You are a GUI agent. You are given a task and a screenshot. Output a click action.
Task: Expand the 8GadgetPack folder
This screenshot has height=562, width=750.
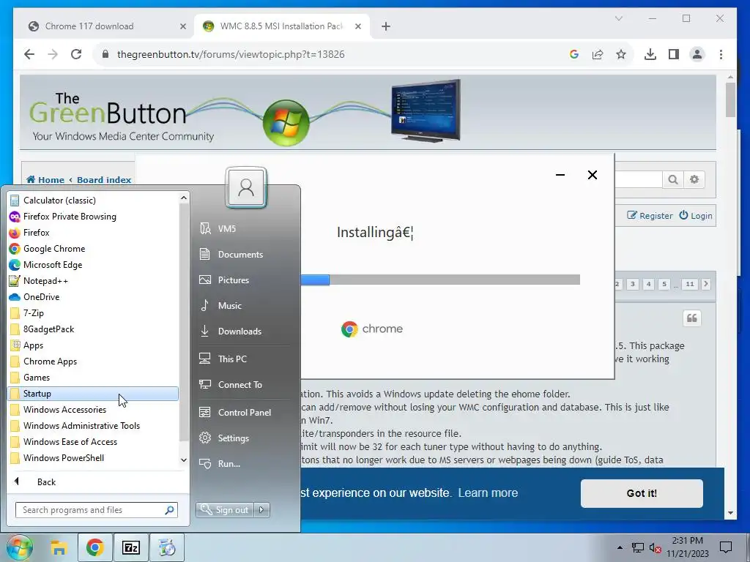[x=93, y=329]
